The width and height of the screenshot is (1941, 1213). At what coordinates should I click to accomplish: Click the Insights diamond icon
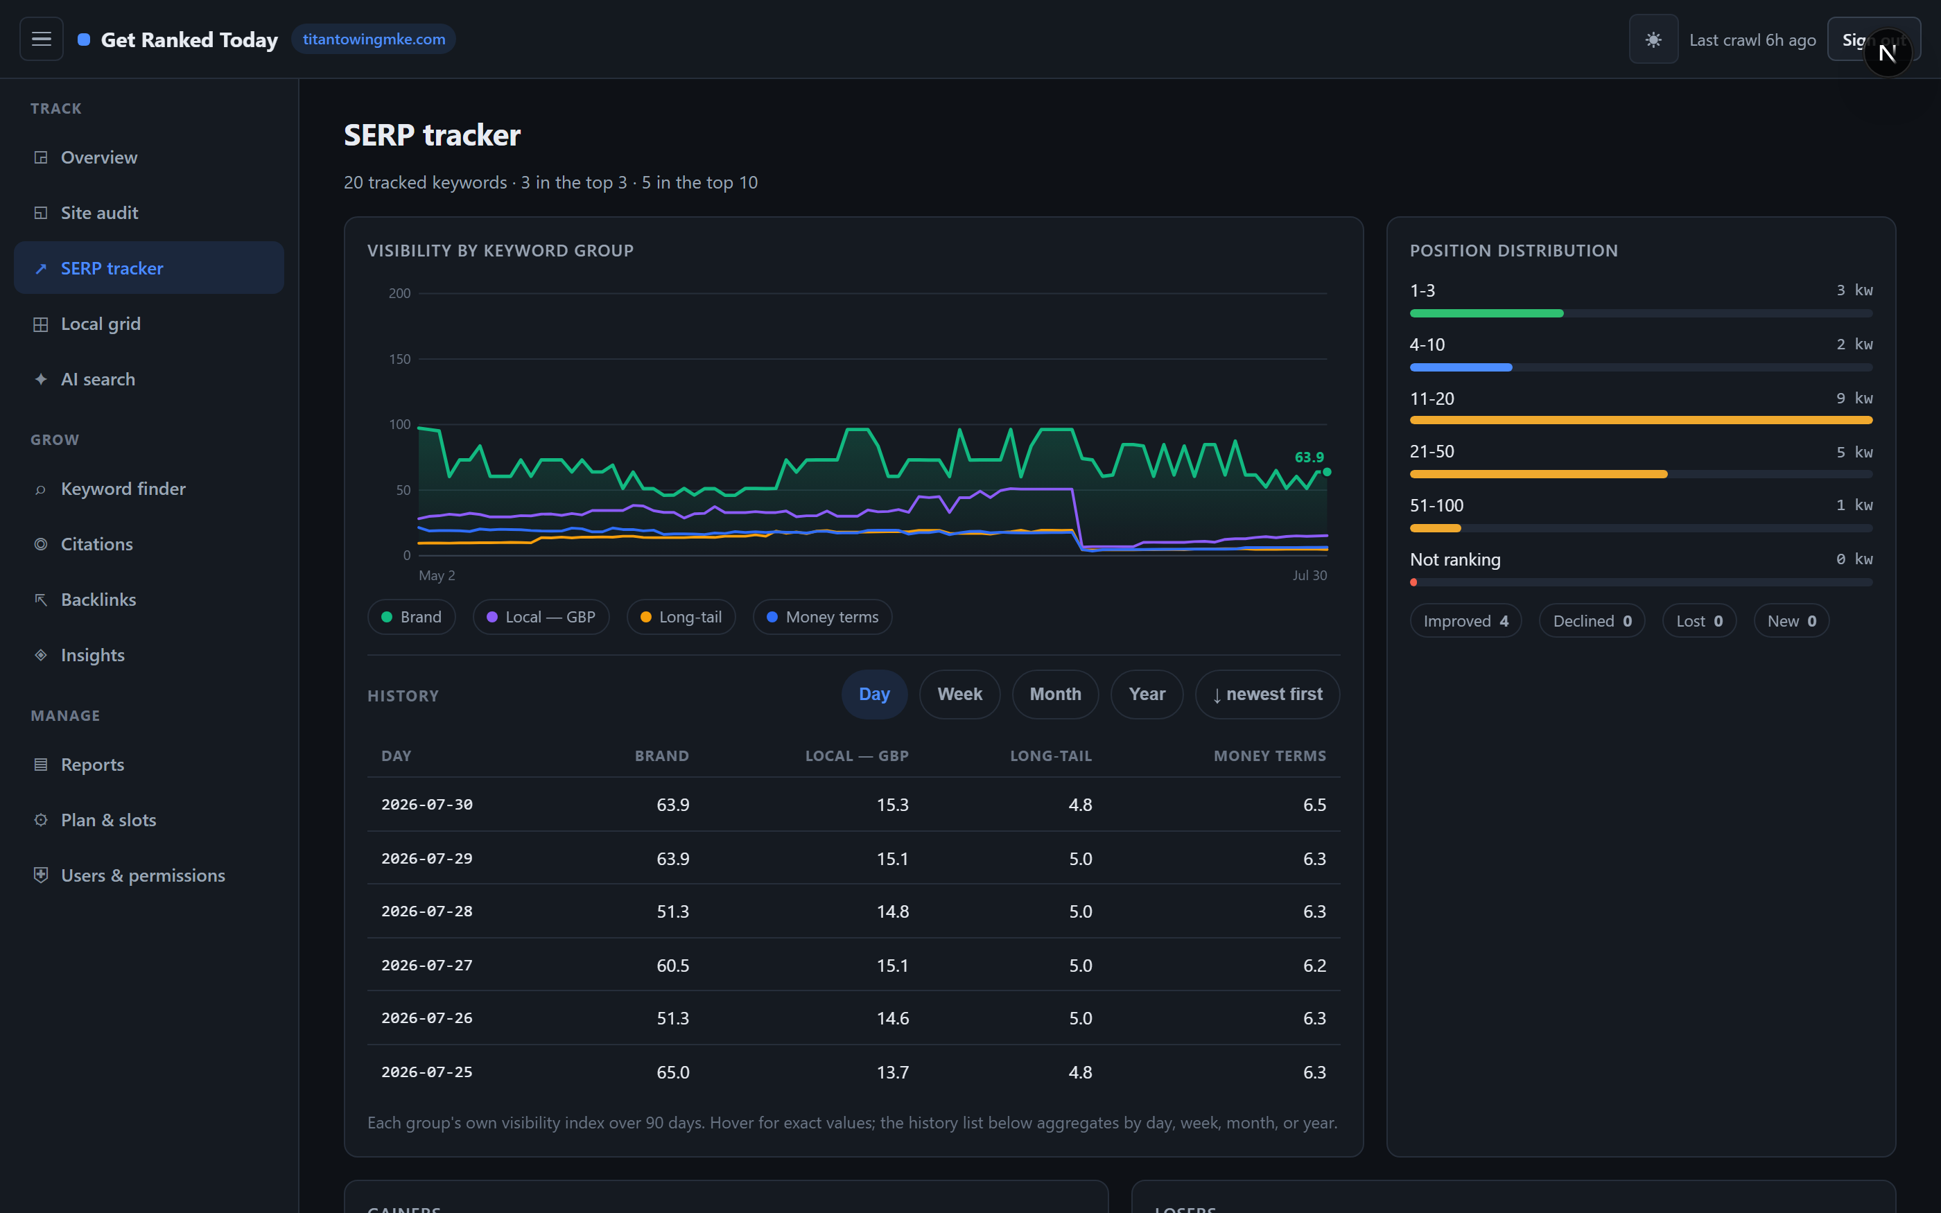click(41, 656)
